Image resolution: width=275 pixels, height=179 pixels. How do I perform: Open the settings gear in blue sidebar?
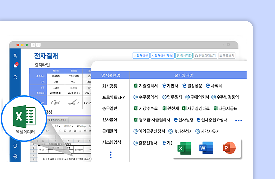(x=15, y=156)
